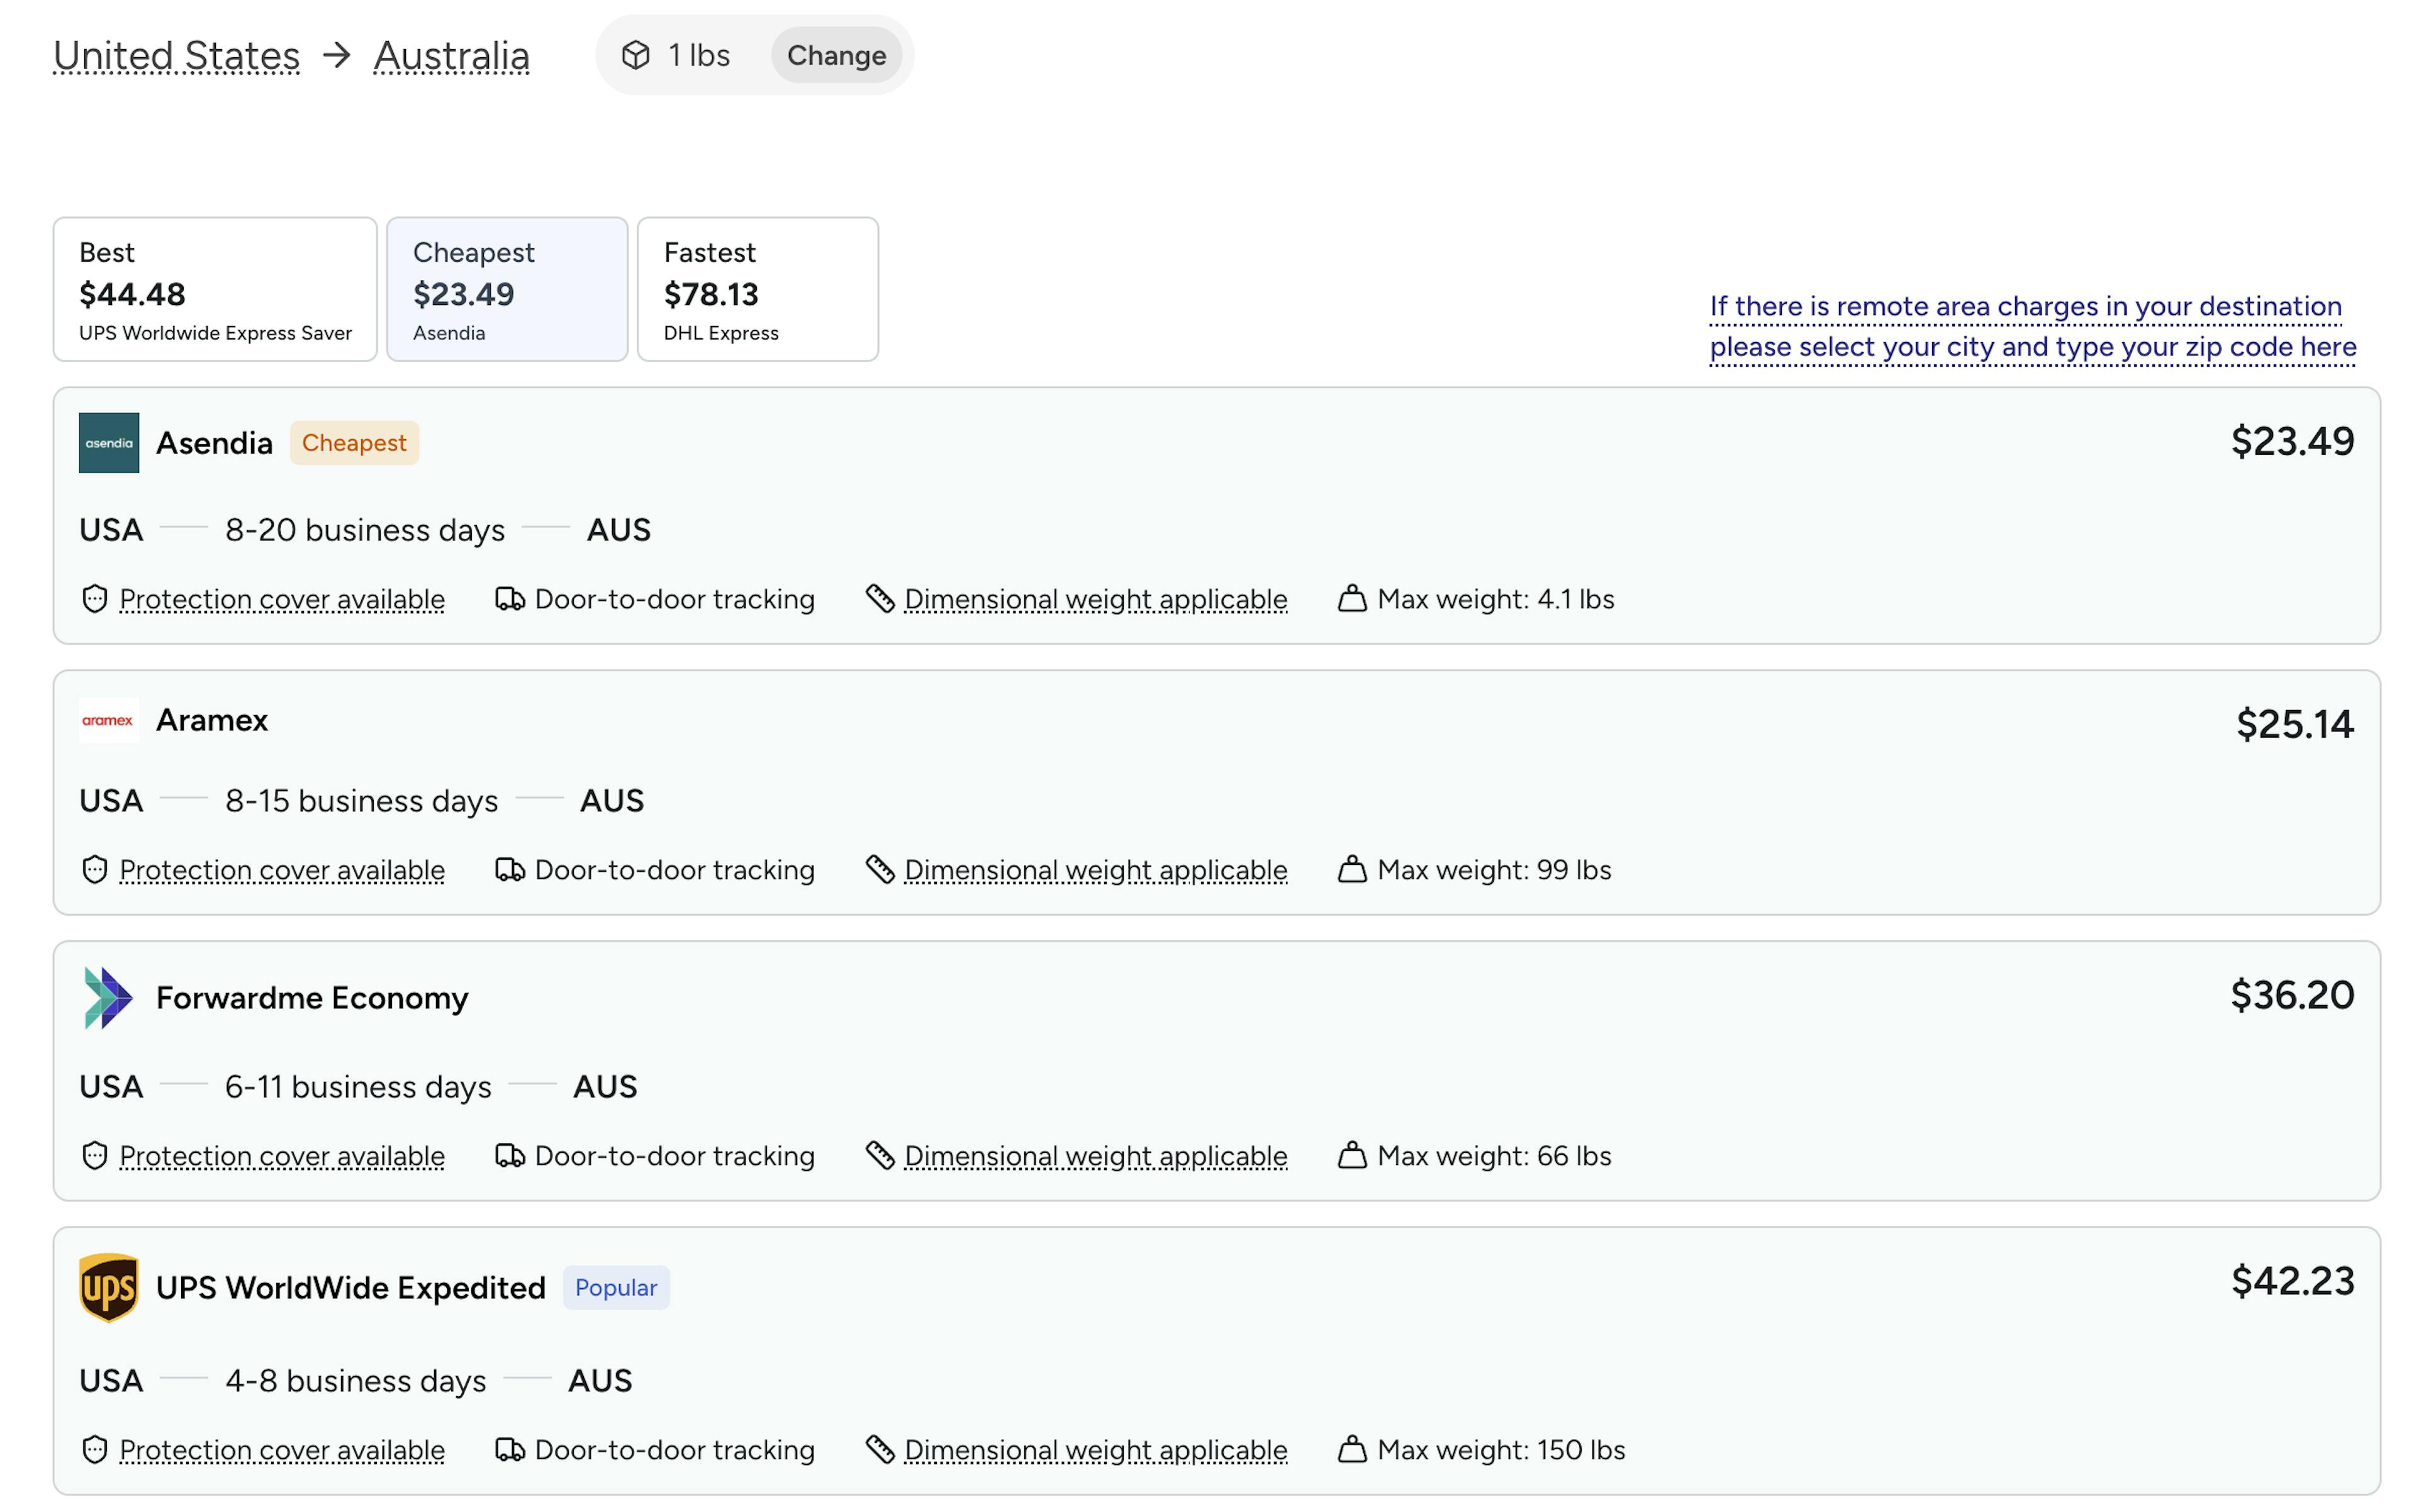Click the Change weight button

(x=836, y=55)
